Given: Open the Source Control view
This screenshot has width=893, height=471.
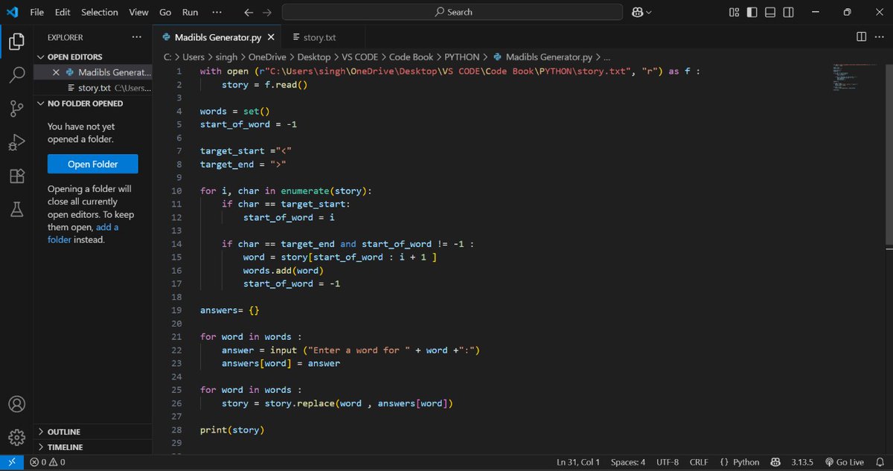Looking at the screenshot, I should (x=16, y=109).
